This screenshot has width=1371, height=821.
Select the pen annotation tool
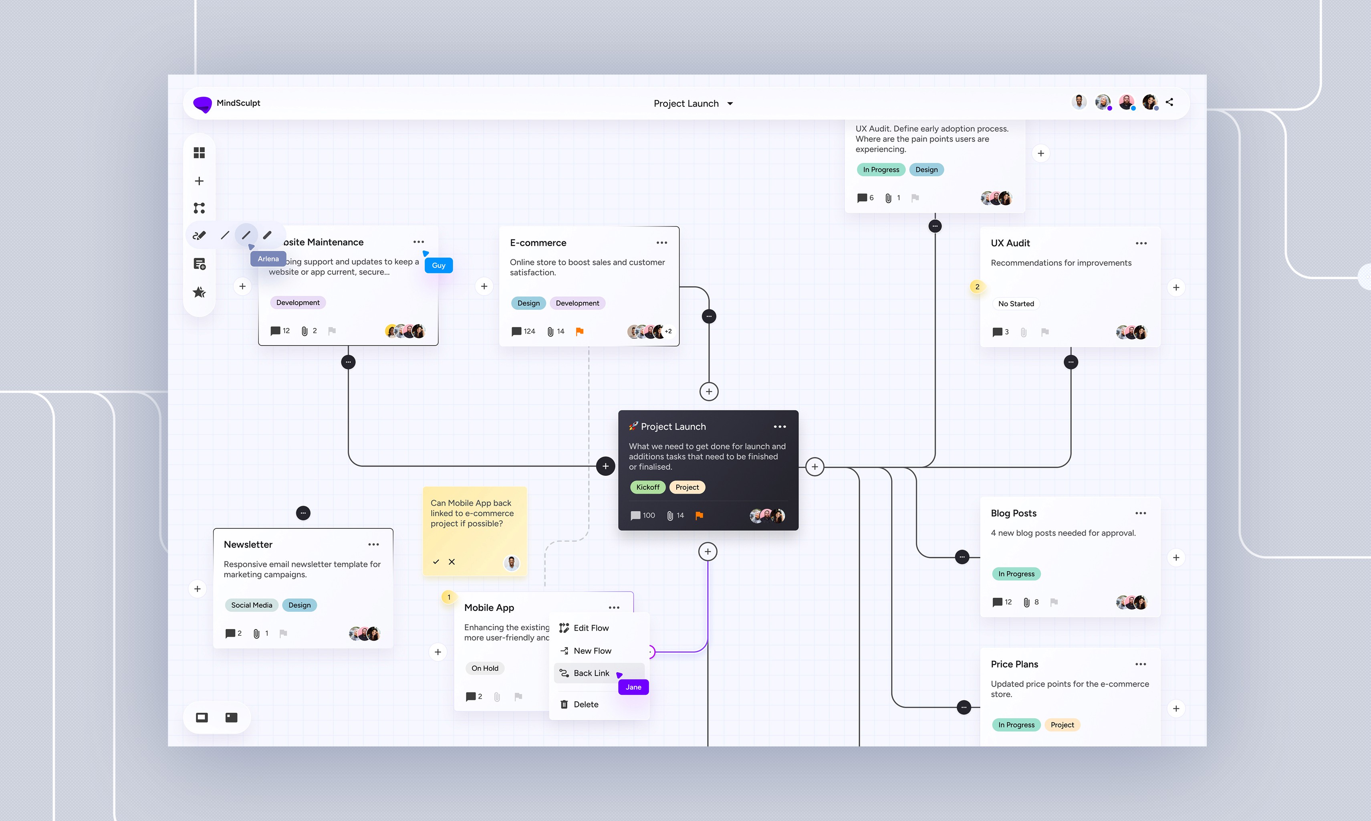pyautogui.click(x=199, y=235)
